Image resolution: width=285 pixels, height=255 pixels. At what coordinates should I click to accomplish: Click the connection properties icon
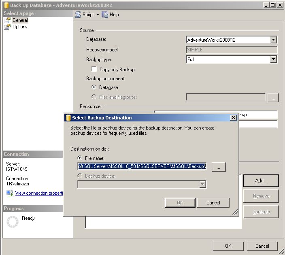point(9,193)
